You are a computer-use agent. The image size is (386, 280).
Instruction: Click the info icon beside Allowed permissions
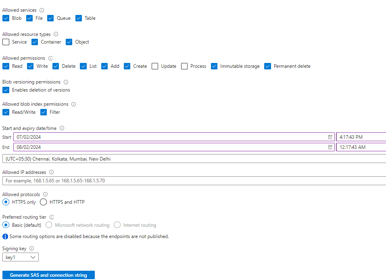[x=51, y=58]
